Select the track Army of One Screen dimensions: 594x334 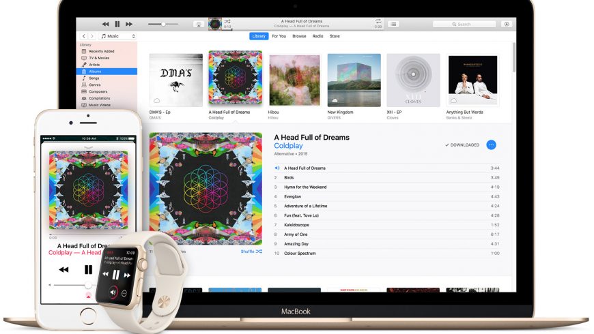click(x=386, y=234)
